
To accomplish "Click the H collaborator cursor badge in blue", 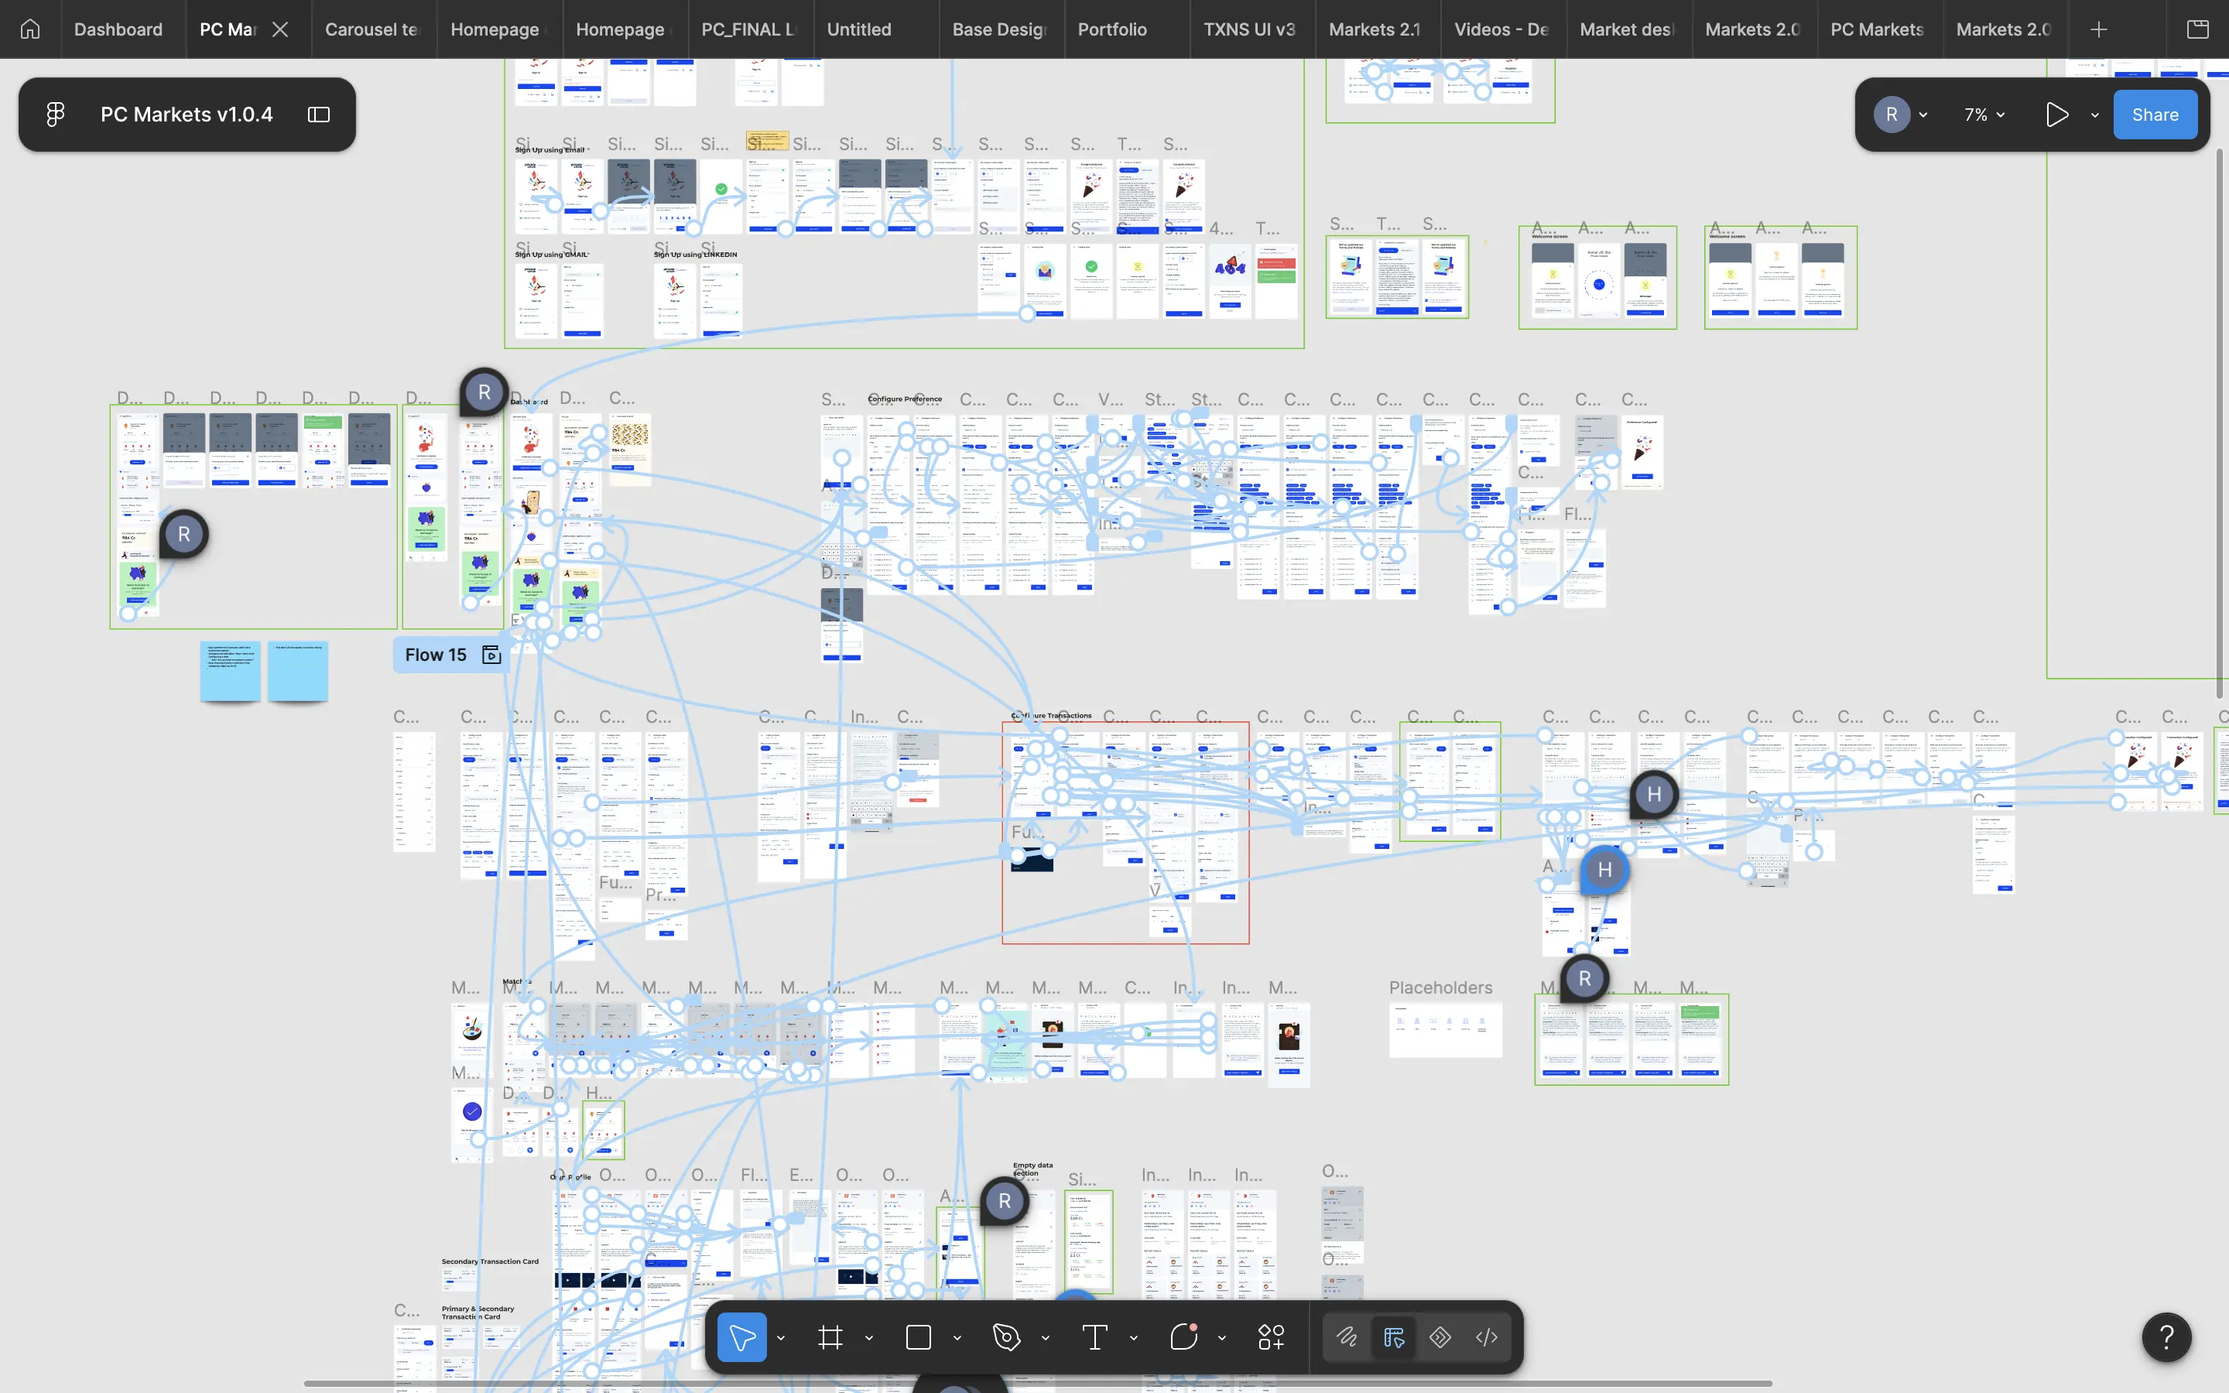I will click(1604, 870).
